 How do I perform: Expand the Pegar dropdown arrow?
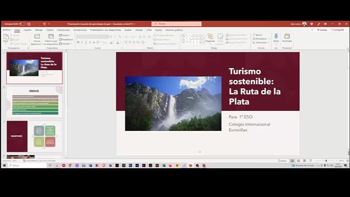[x=6, y=44]
